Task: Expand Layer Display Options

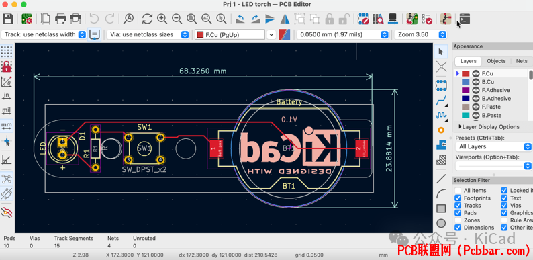Action: click(489, 126)
